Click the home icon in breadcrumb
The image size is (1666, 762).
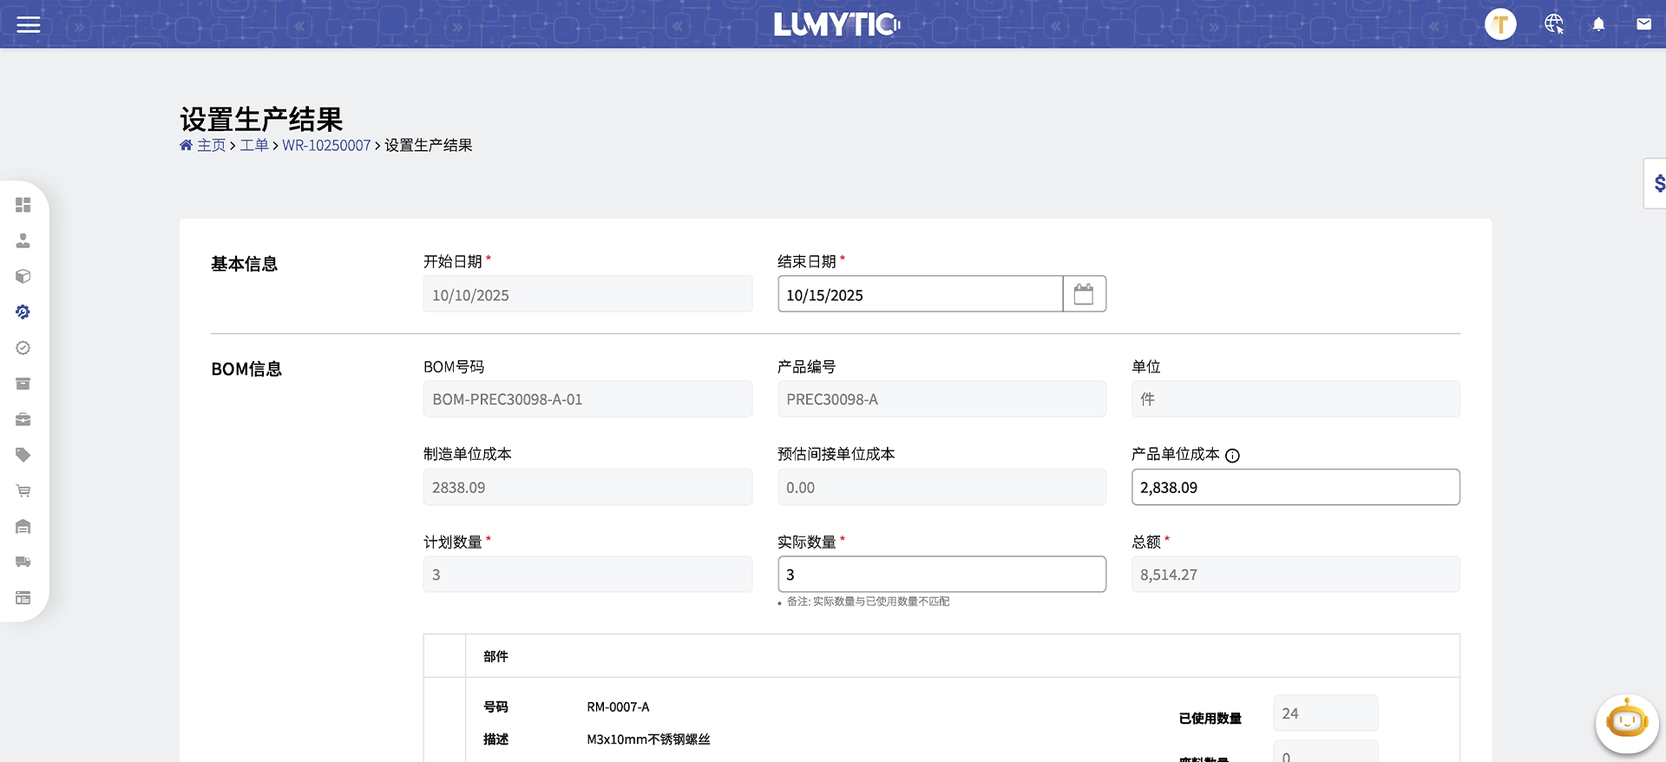click(186, 145)
